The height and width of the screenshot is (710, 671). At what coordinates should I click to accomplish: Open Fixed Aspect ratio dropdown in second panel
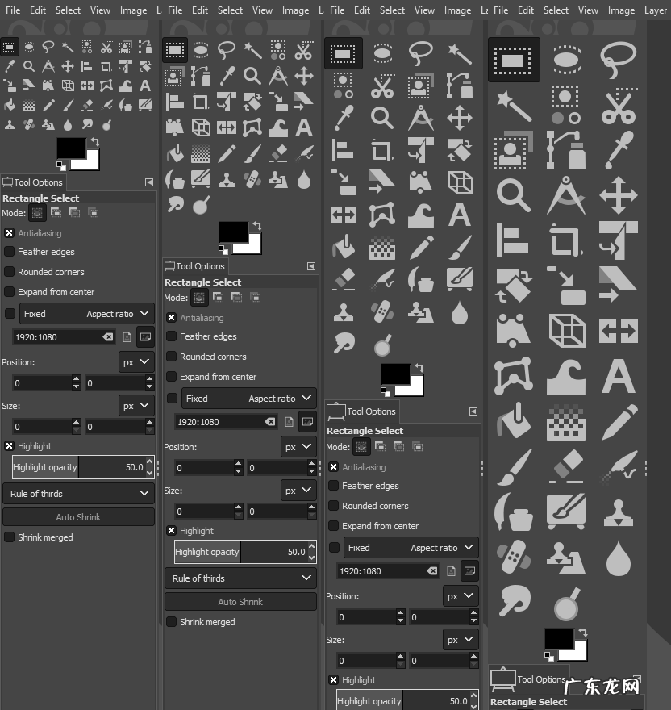pos(248,399)
